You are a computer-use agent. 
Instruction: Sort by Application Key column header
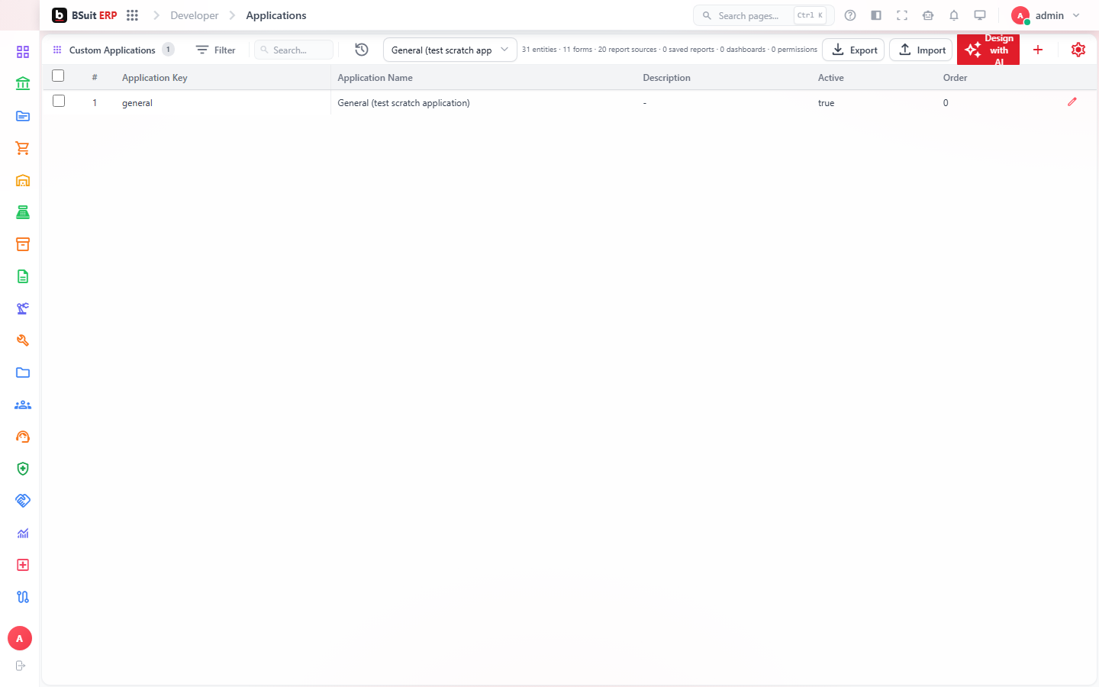[x=154, y=78]
